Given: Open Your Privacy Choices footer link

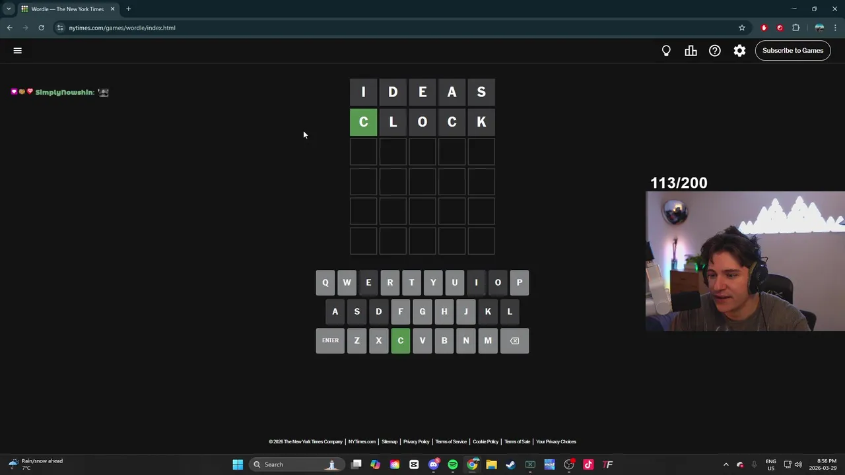Looking at the screenshot, I should click(x=556, y=441).
